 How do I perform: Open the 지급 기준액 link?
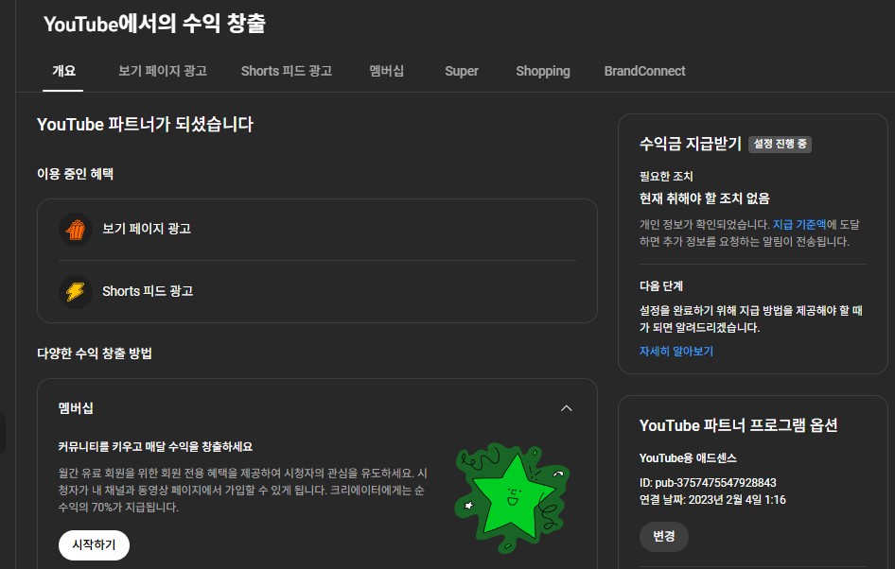(799, 225)
